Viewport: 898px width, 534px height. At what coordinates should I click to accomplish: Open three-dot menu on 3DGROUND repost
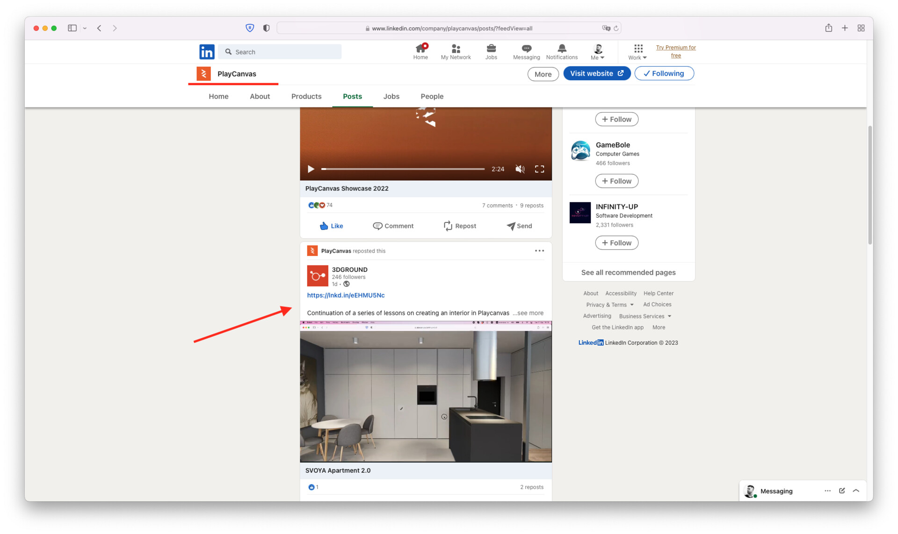[539, 251]
